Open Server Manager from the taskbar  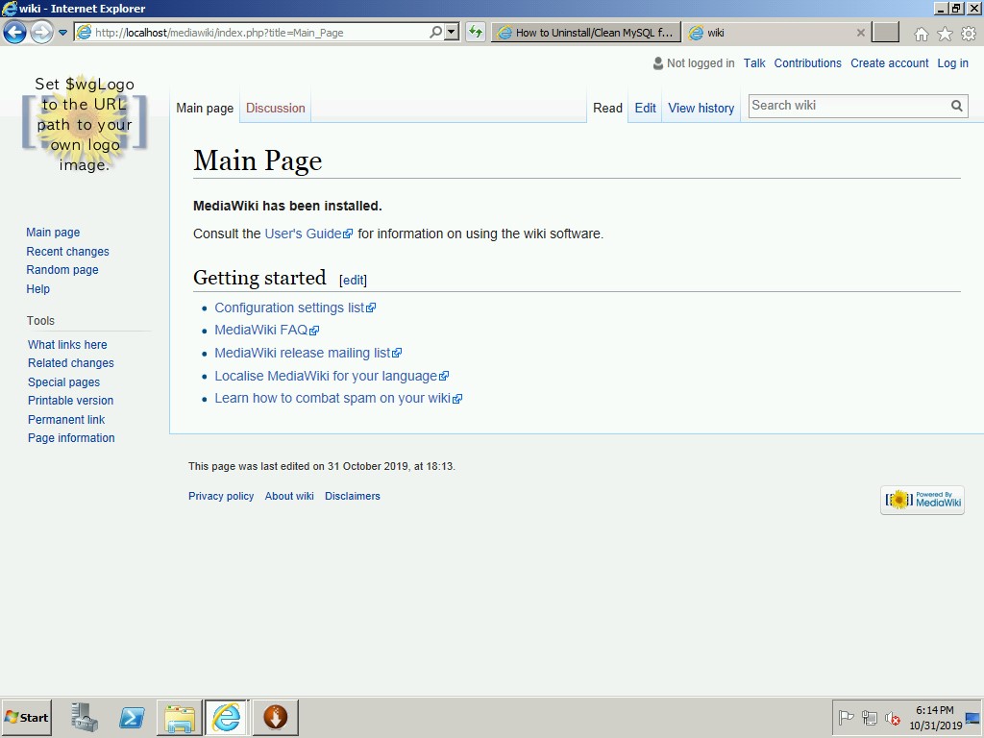coord(85,717)
